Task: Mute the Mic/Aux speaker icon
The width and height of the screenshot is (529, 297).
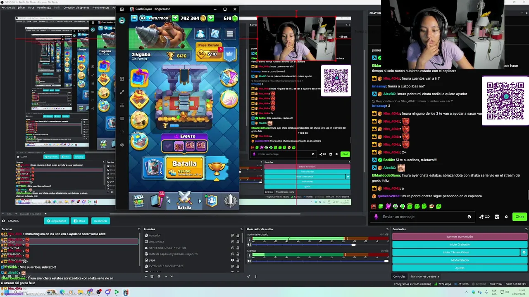Action: click(249, 261)
